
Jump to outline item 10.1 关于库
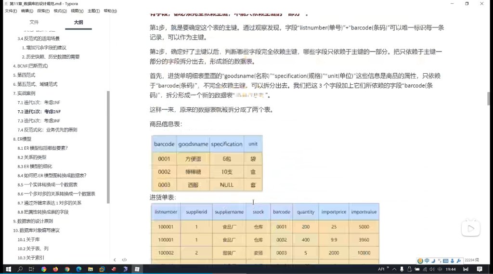(28, 239)
